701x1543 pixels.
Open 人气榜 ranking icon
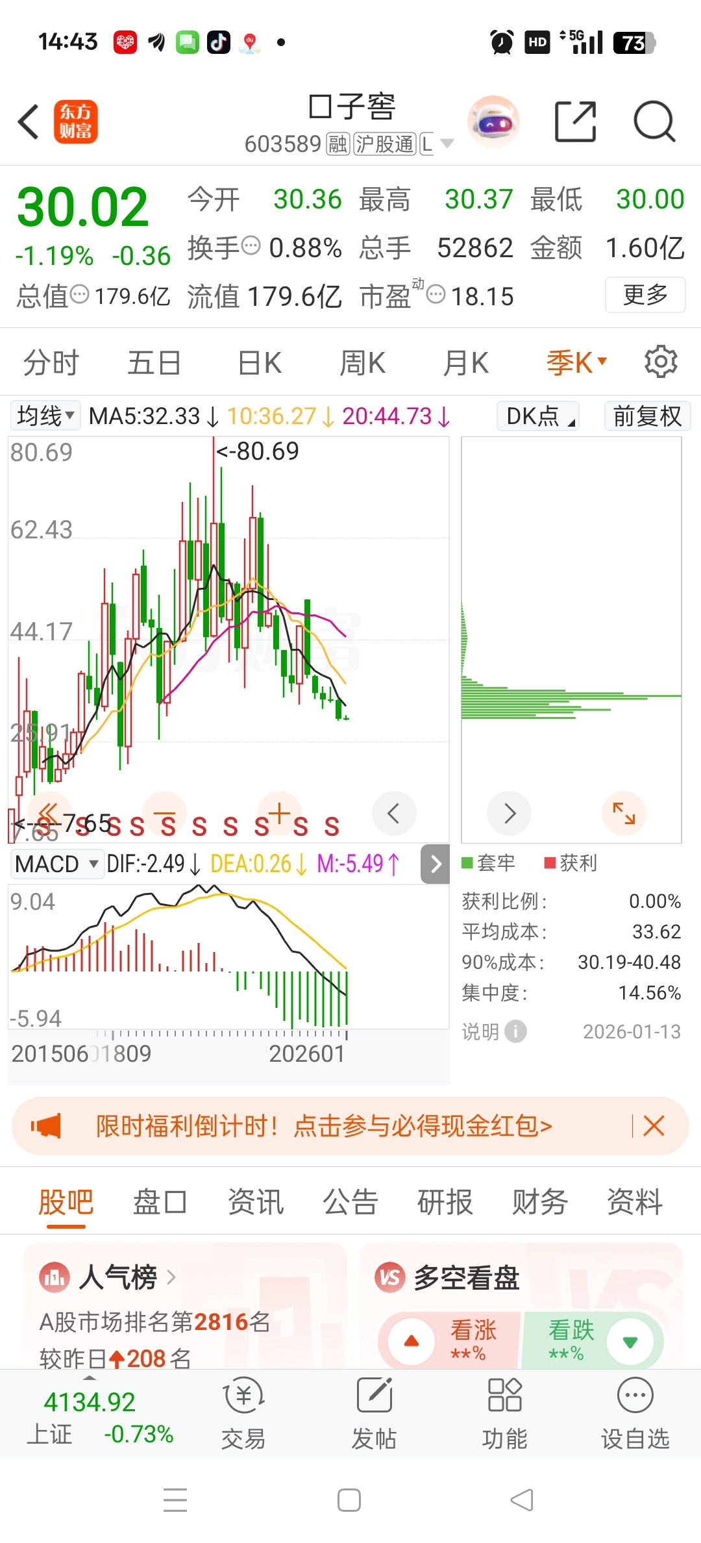[x=54, y=1277]
